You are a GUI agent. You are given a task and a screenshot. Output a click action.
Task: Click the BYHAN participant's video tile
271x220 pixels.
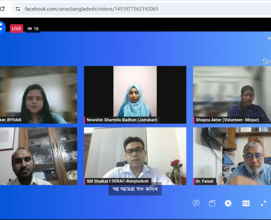click(x=38, y=95)
